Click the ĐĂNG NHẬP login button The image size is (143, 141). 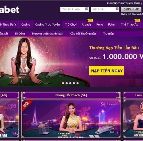point(131,9)
